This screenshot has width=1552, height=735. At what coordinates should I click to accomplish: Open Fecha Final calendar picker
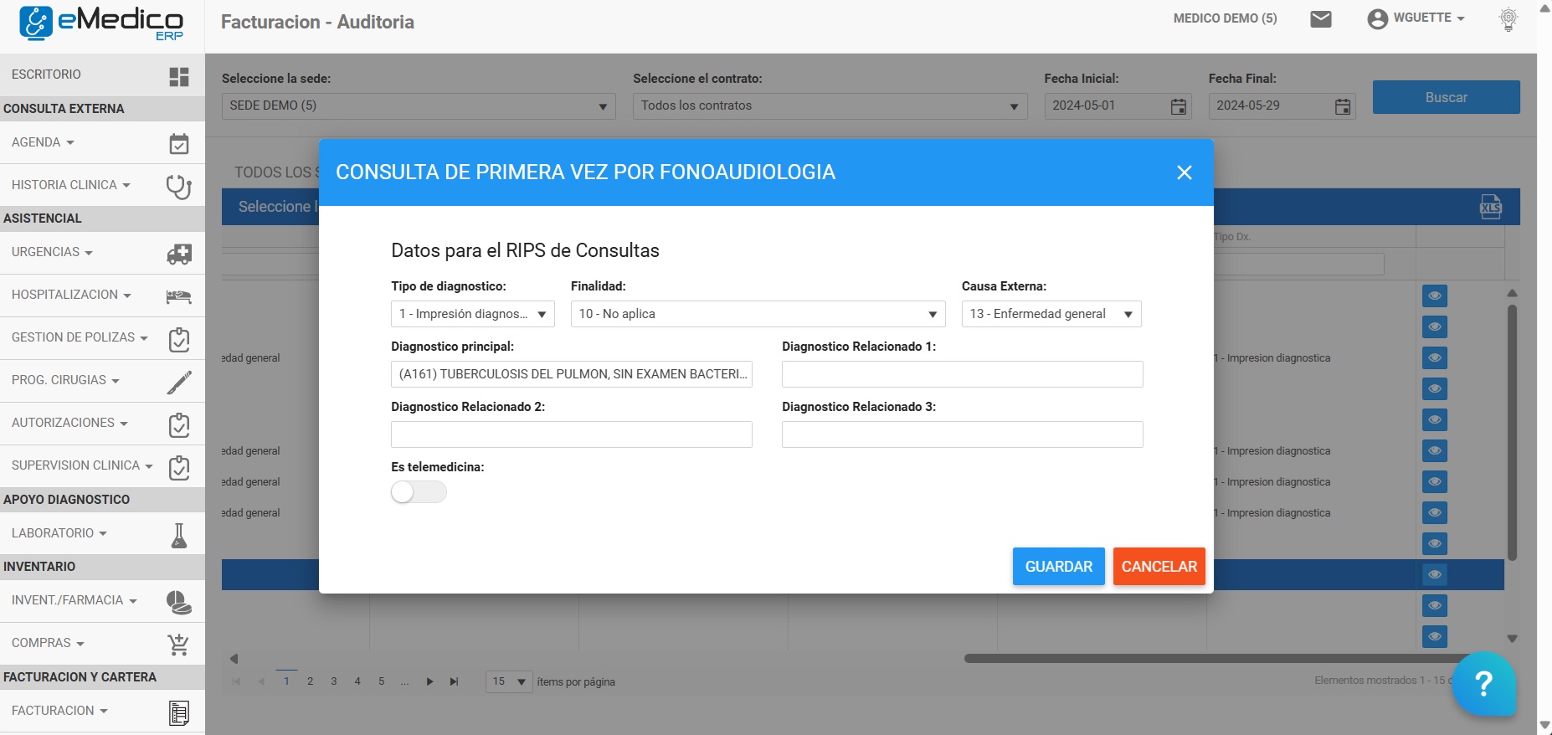tap(1343, 106)
